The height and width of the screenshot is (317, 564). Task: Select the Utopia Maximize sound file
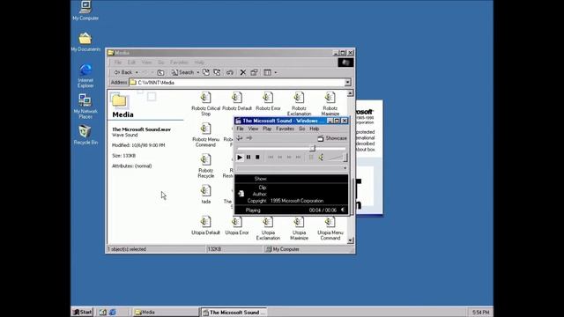299,228
